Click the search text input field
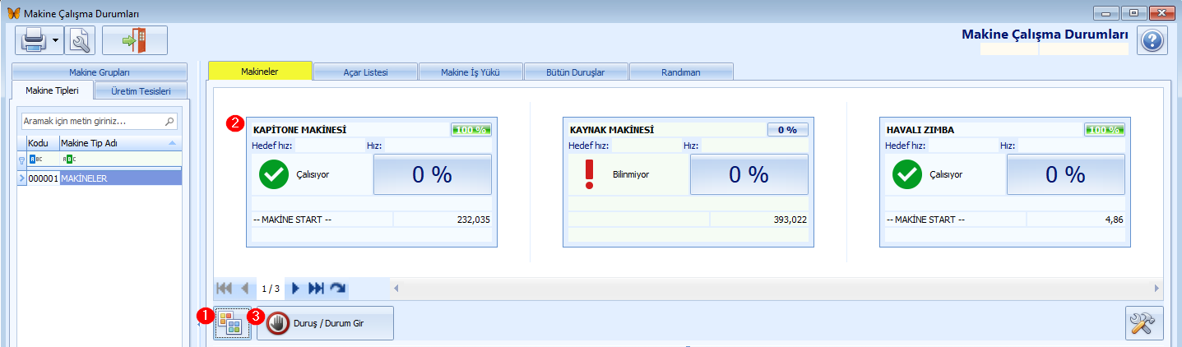Viewport: 1182px width, 347px height. click(x=91, y=120)
